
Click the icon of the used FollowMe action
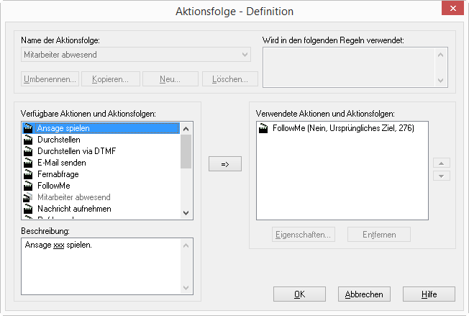click(x=264, y=128)
